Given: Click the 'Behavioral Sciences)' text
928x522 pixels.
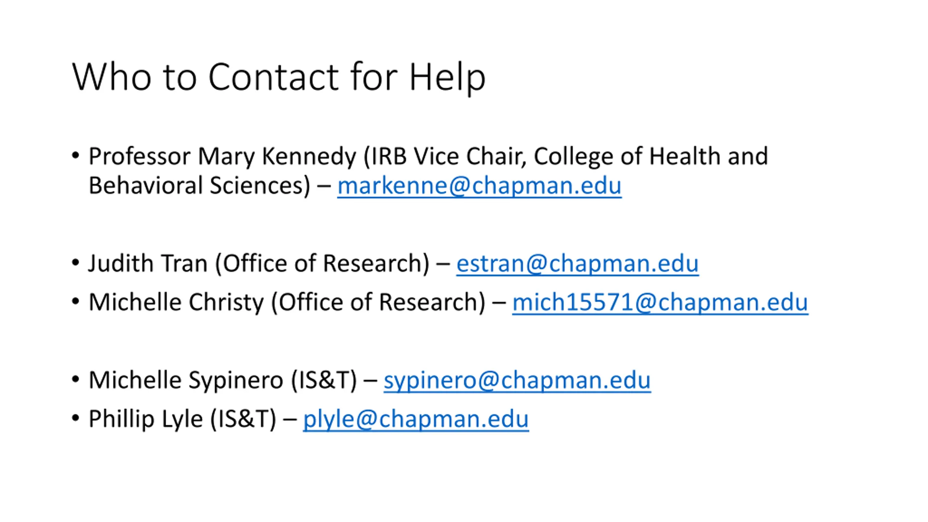Looking at the screenshot, I should [x=199, y=186].
